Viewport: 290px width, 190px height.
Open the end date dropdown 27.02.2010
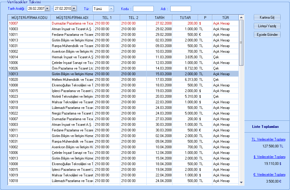[74, 9]
